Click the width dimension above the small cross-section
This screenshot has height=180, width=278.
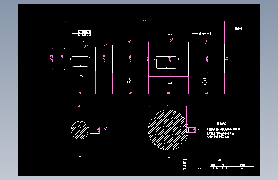click(x=79, y=106)
